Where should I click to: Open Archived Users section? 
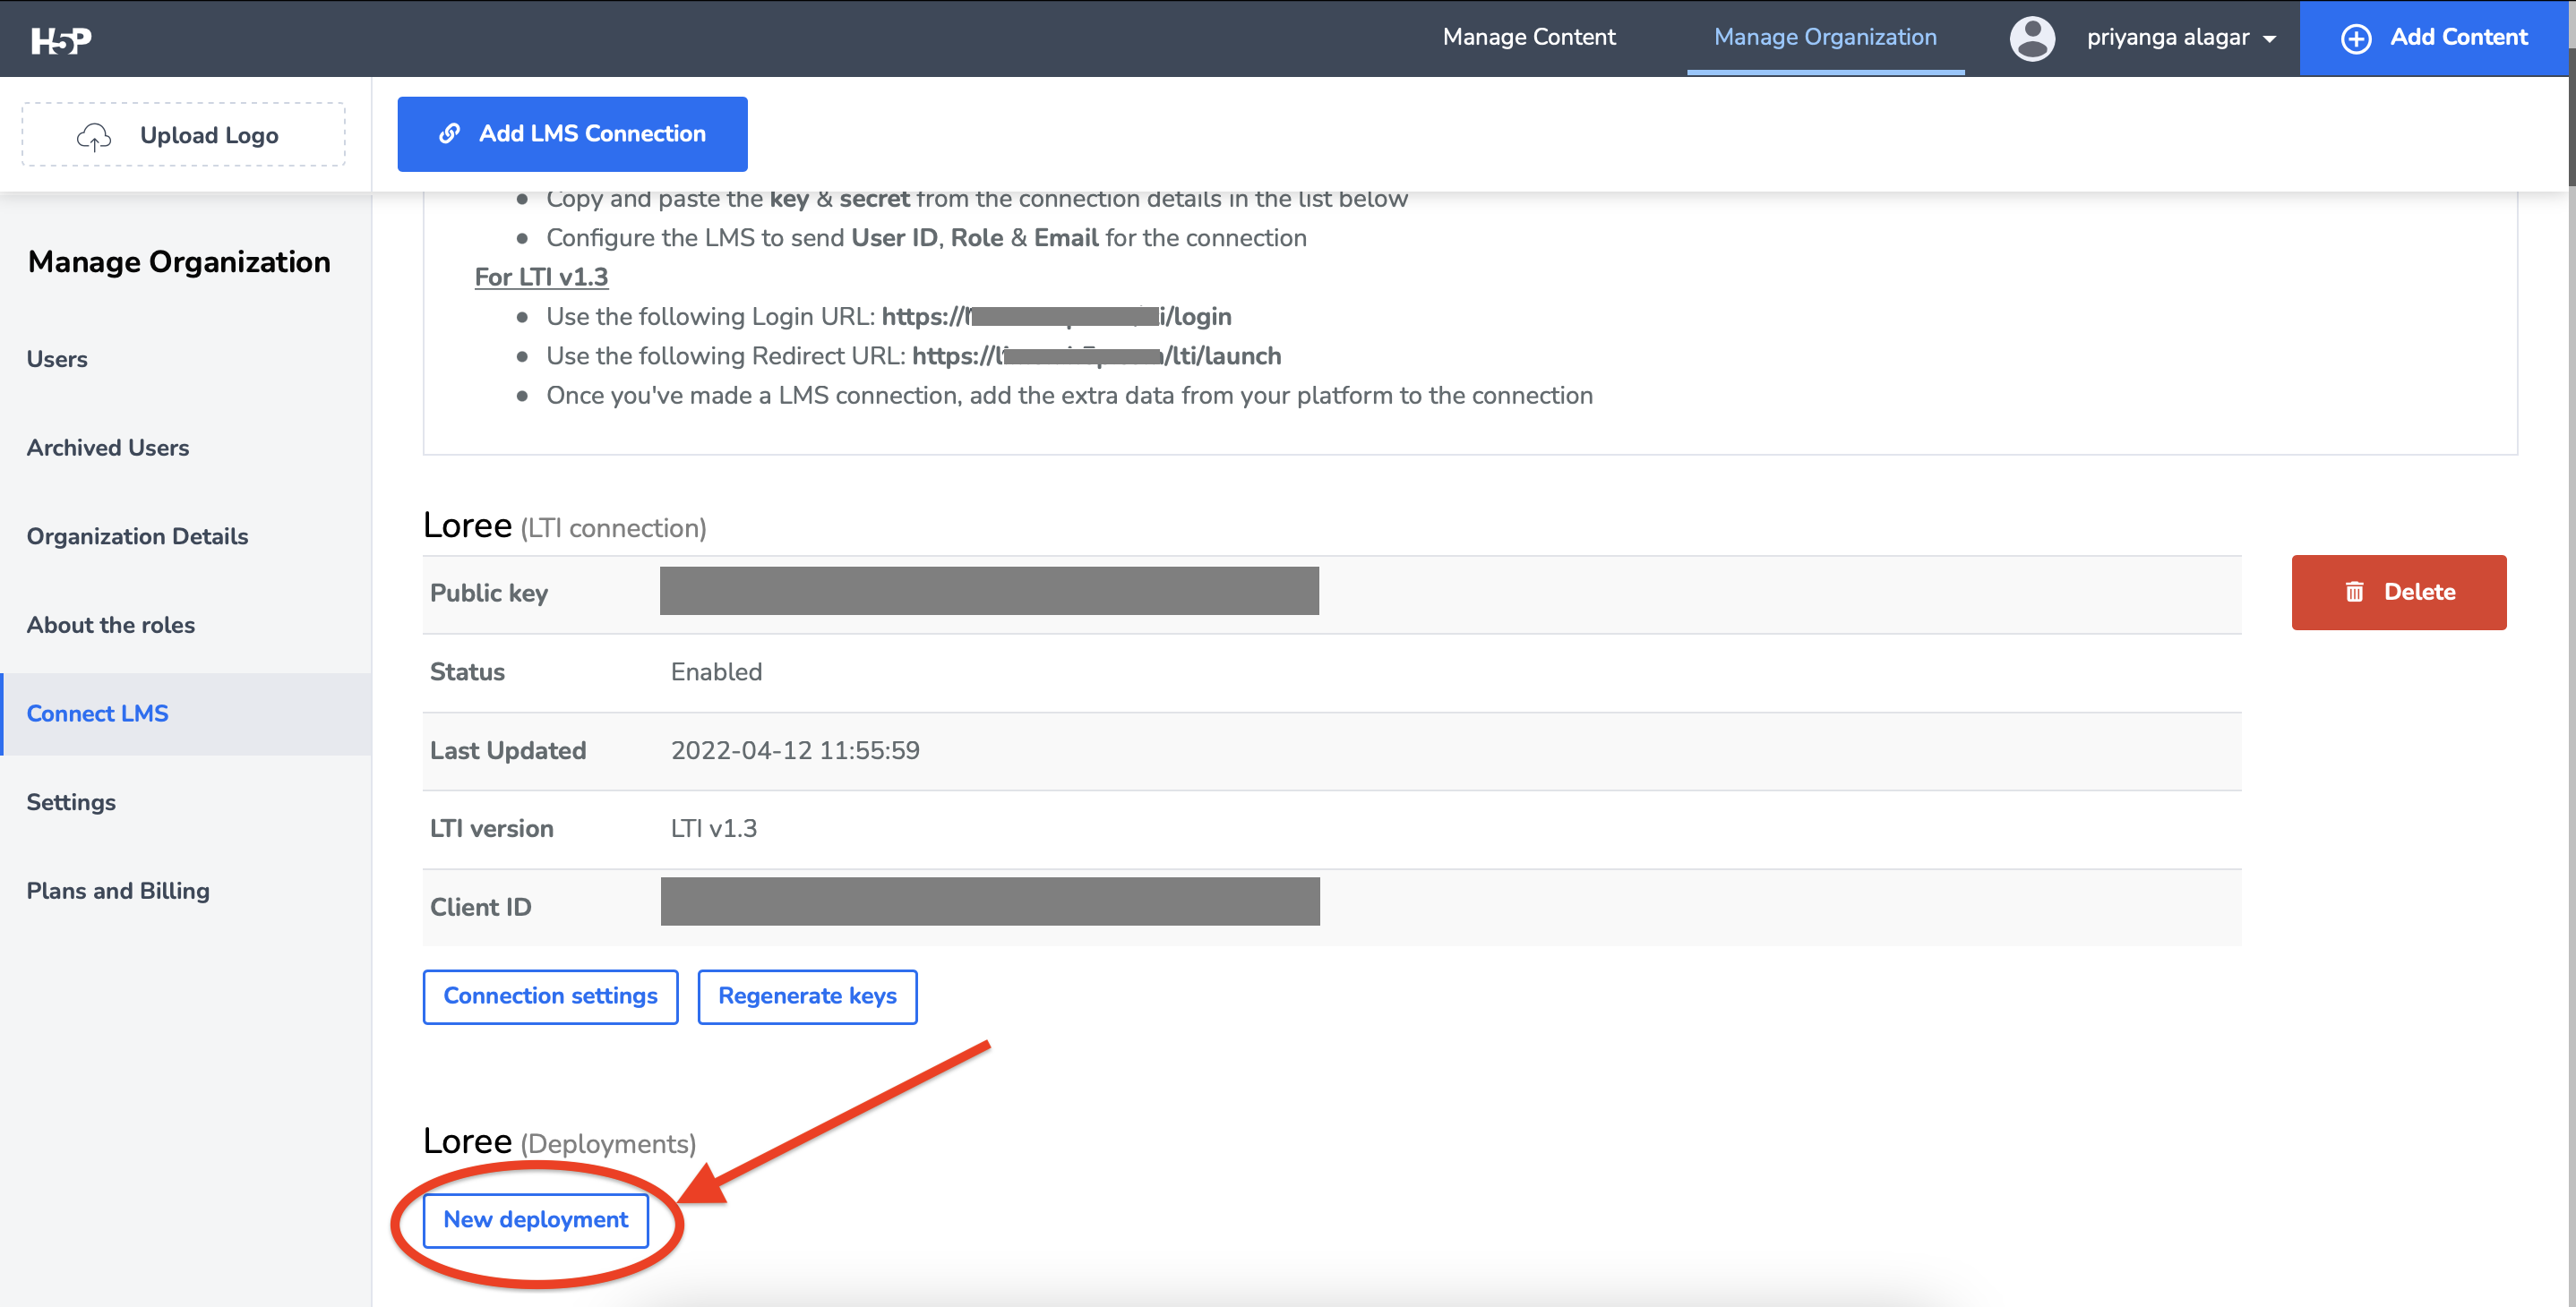coord(108,448)
